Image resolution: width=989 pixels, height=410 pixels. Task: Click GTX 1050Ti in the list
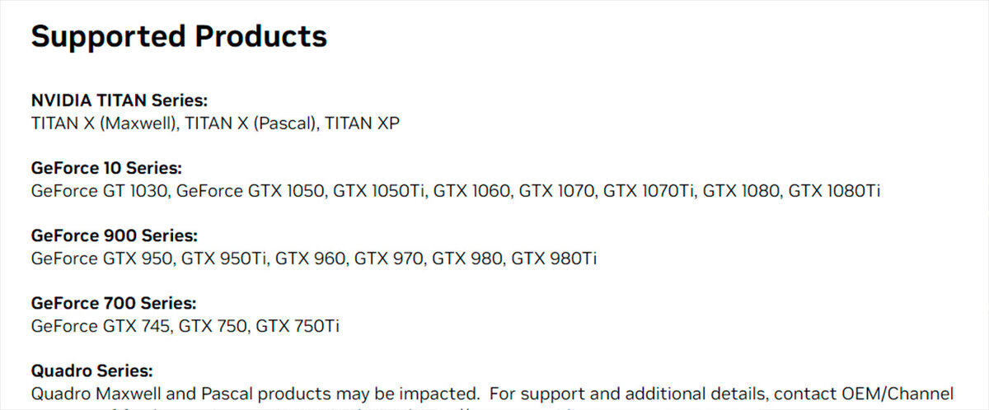379,191
